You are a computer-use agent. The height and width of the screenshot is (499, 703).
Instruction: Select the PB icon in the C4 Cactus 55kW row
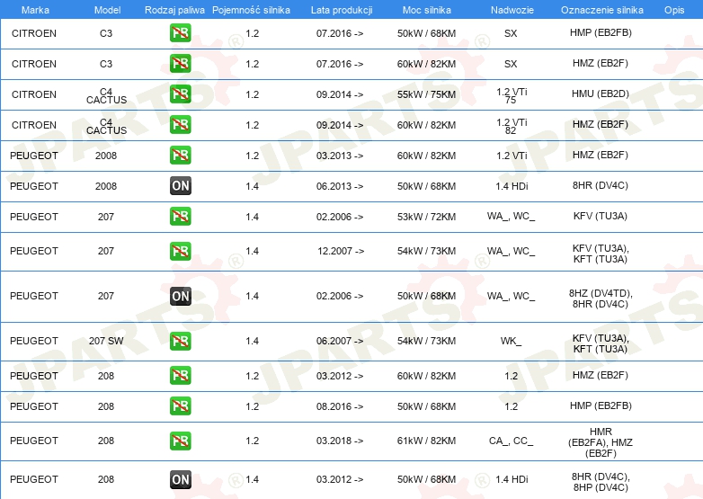pyautogui.click(x=180, y=94)
